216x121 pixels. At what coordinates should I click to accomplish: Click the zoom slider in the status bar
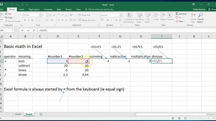click(199, 118)
